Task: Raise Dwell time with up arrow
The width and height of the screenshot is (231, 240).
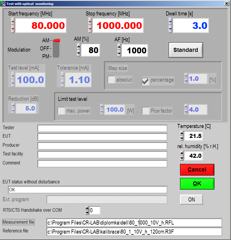Action: [170, 22]
